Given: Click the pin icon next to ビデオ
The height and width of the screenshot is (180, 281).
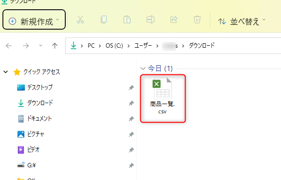Looking at the screenshot, I should tap(131, 150).
